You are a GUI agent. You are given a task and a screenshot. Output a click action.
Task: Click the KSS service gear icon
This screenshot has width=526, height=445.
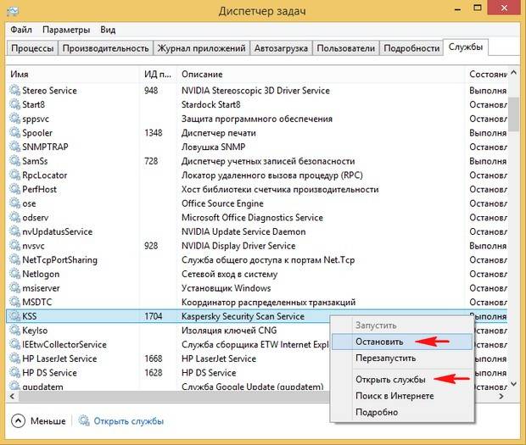point(14,316)
